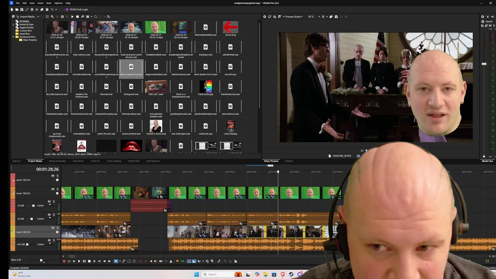The width and height of the screenshot is (496, 279).
Task: Open the Options menu
Action: point(59,3)
